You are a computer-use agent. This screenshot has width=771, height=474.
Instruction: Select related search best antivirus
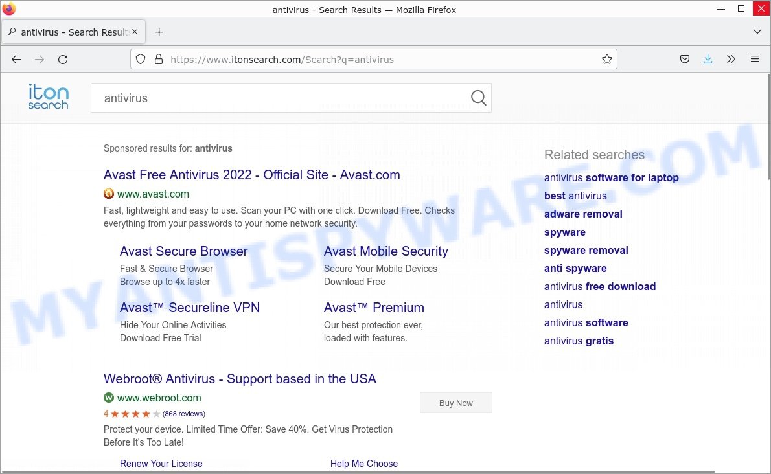click(575, 196)
